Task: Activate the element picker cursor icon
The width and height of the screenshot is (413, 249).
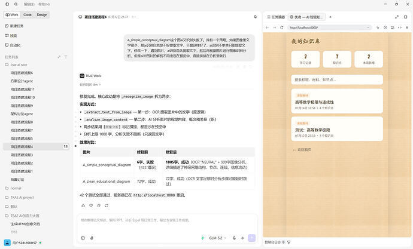Action: click(x=378, y=27)
